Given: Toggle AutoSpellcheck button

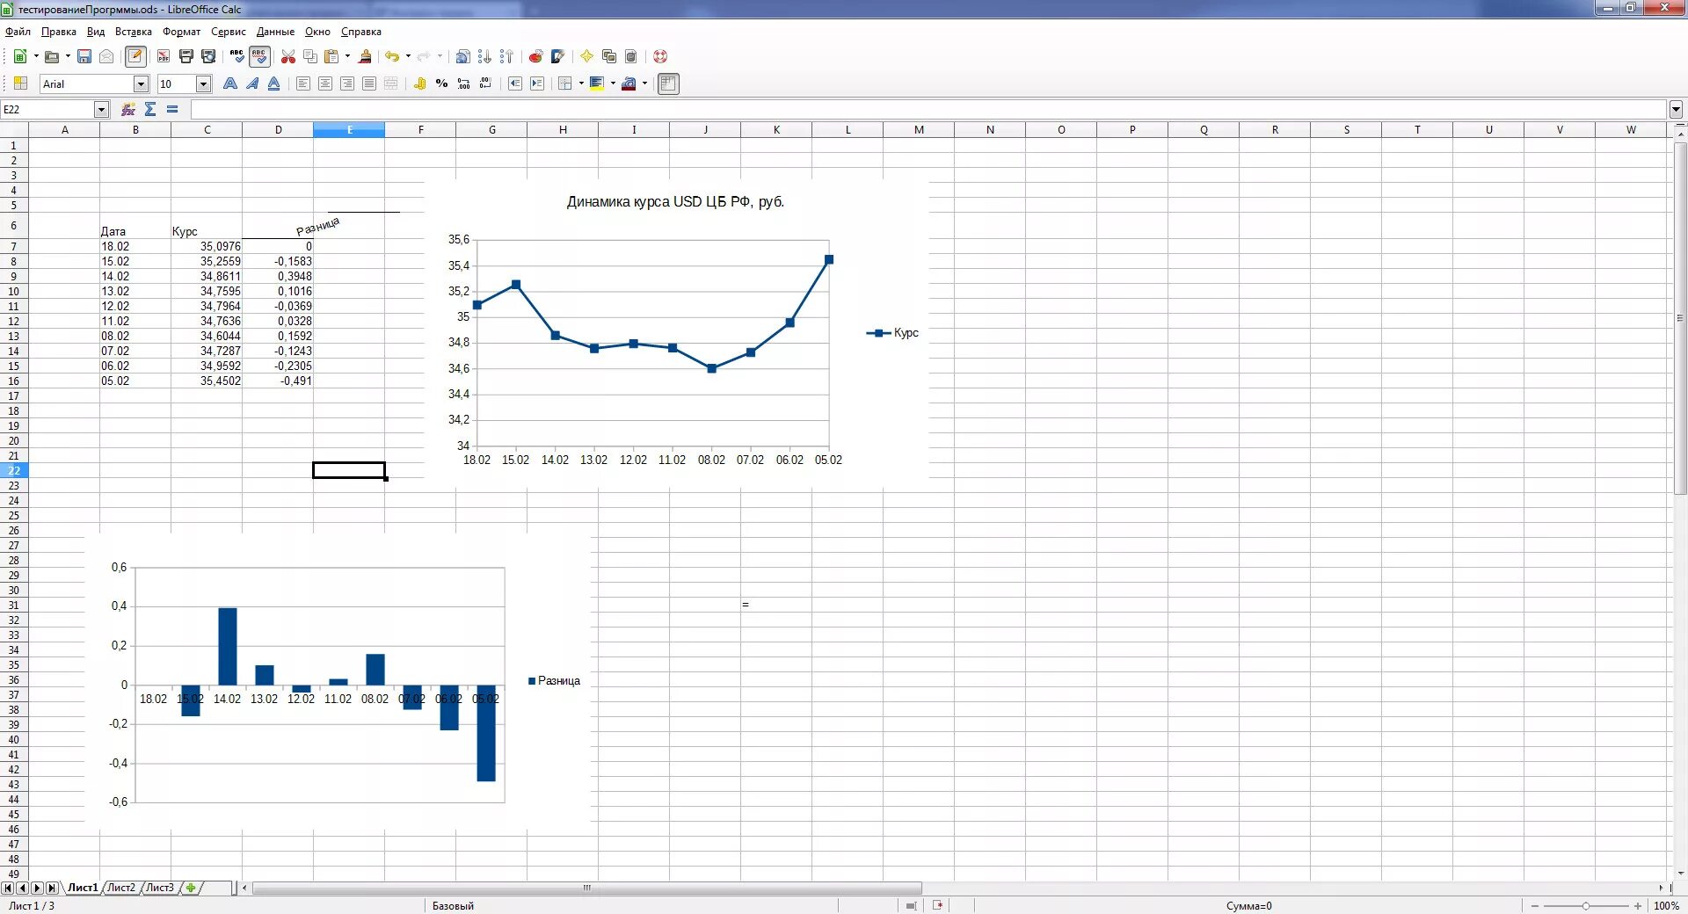Looking at the screenshot, I should click(x=259, y=56).
